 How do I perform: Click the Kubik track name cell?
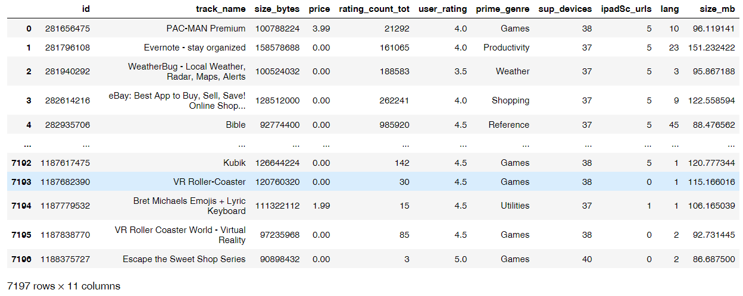click(x=233, y=163)
